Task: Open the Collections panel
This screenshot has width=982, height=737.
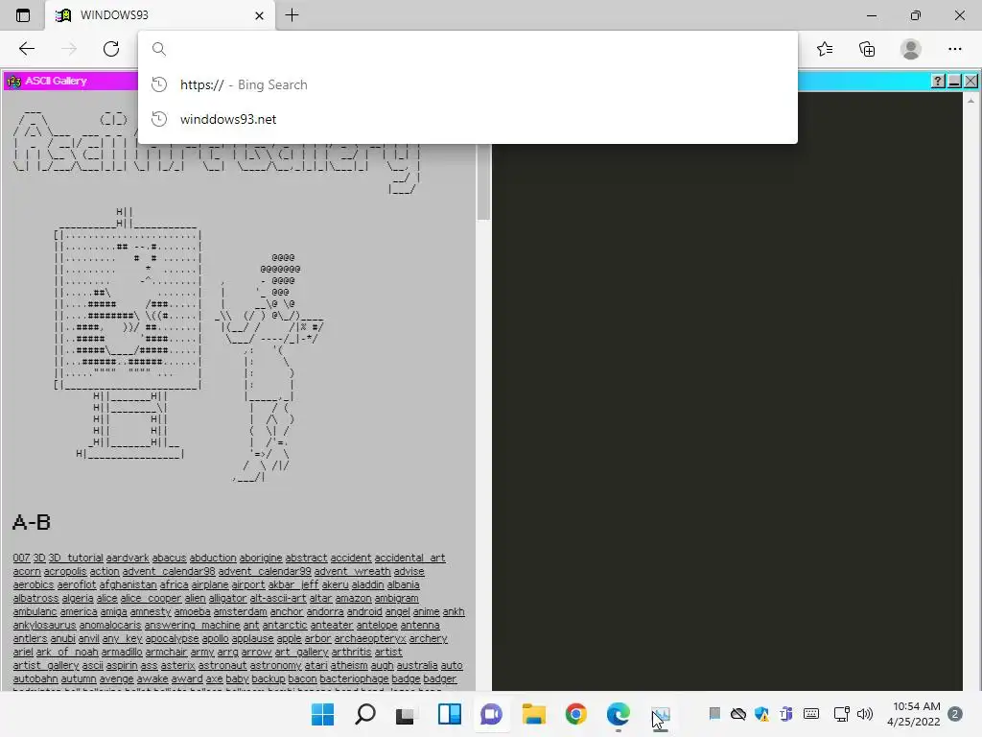Action: point(867,49)
